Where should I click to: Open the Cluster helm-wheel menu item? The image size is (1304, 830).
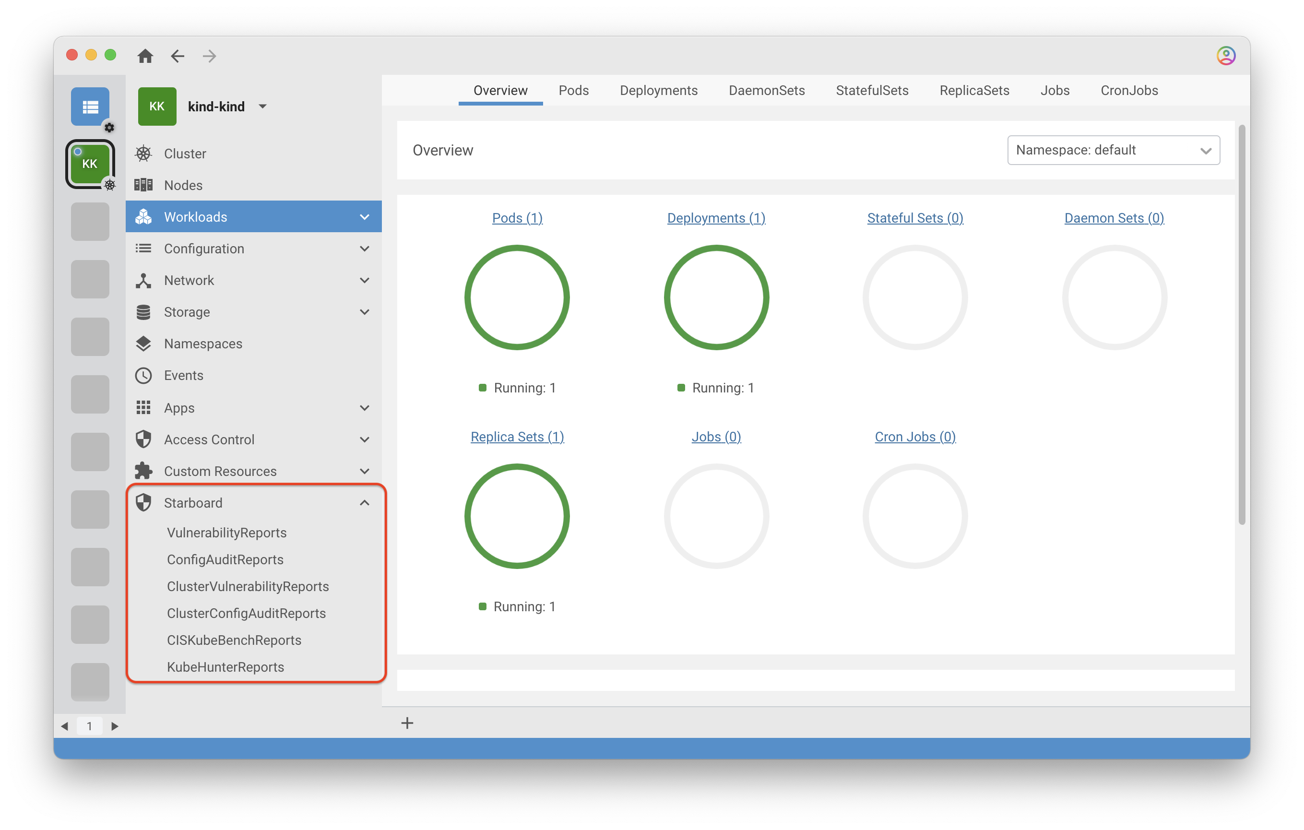185,154
